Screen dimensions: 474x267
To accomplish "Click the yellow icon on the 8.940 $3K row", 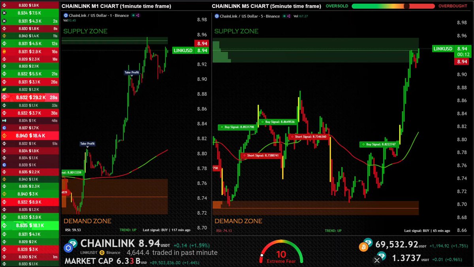I will 4,194.
